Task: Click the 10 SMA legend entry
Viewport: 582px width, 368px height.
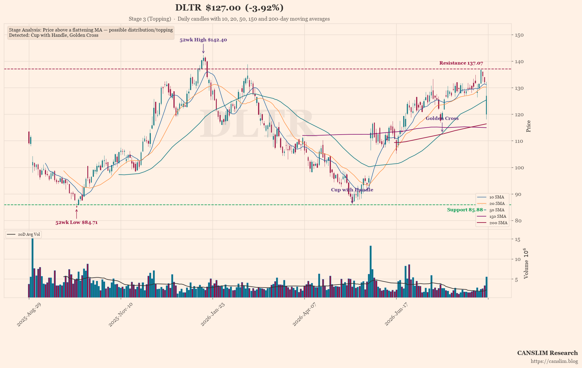Action: [x=492, y=197]
